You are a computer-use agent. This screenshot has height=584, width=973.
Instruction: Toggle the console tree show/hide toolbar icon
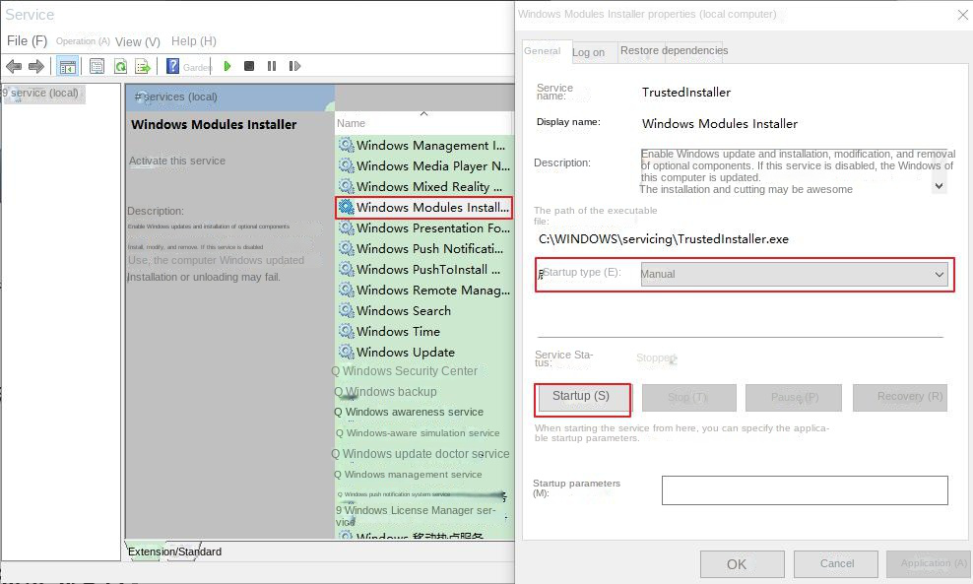[67, 66]
